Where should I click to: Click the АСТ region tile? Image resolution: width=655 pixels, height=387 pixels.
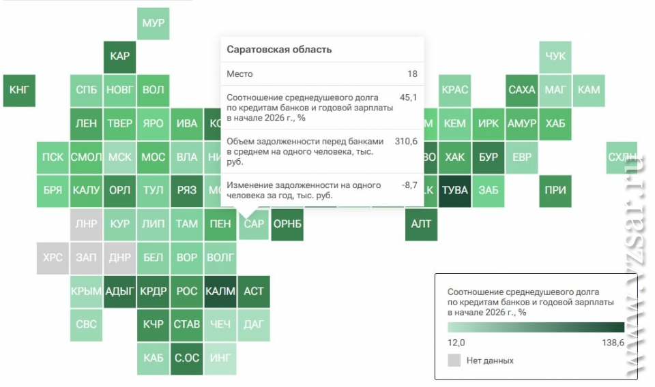pos(254,291)
